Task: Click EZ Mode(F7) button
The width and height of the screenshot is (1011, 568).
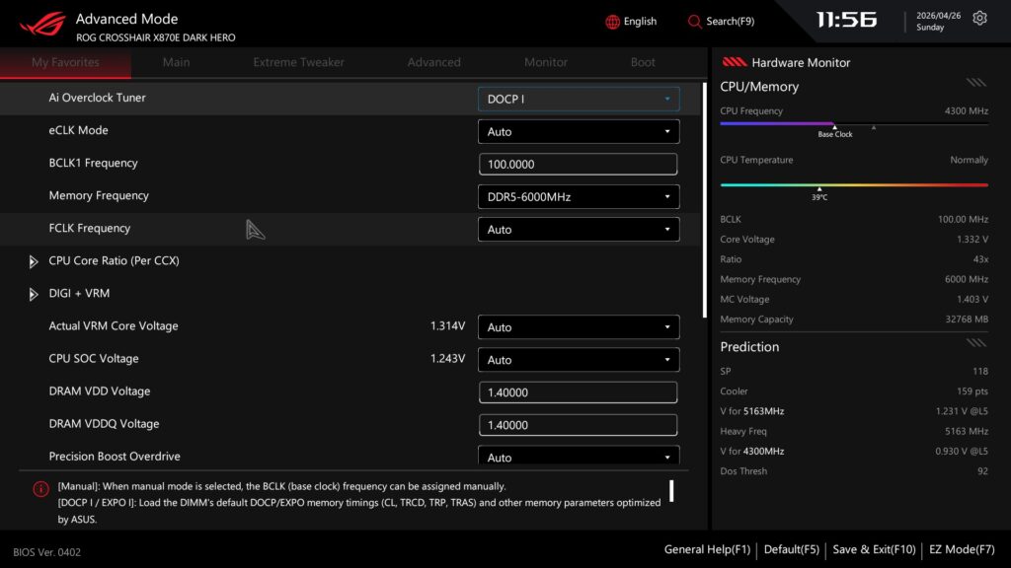Action: pos(962,549)
